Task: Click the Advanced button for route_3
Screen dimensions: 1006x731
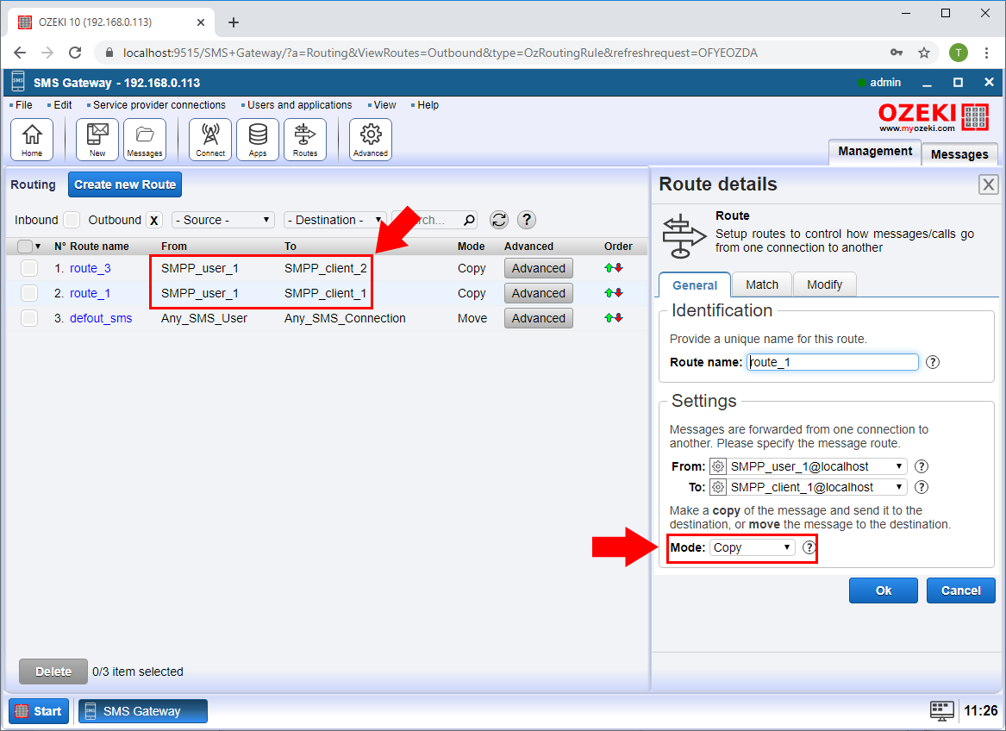Action: [538, 268]
